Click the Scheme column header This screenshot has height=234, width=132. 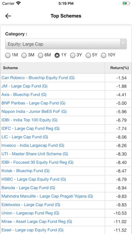tap(10, 68)
